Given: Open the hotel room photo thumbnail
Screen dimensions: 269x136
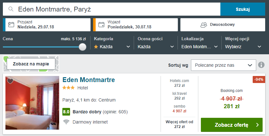Looking at the screenshot, I should click(x=32, y=103).
